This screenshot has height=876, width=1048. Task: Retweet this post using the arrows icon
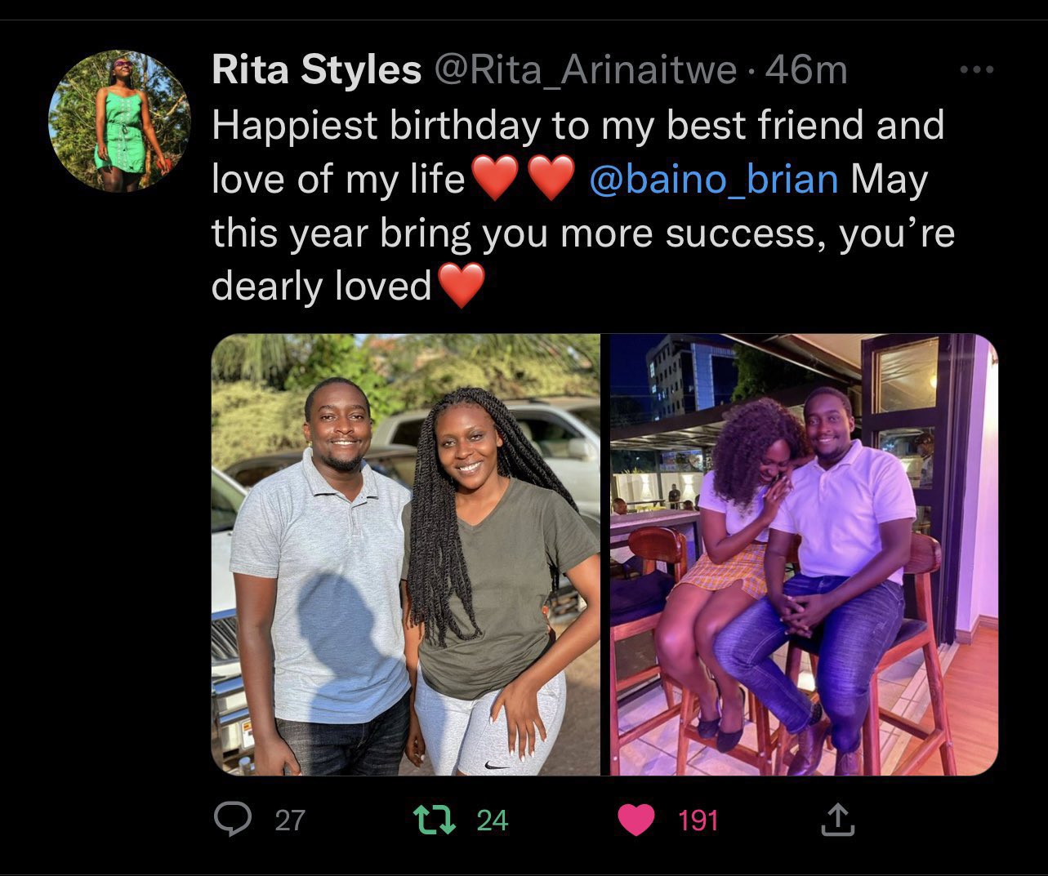(433, 819)
